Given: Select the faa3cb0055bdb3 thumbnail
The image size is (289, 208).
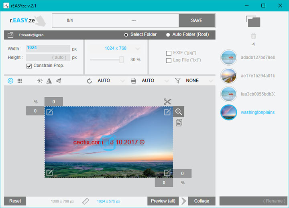Looking at the screenshot, I should coord(228,94).
